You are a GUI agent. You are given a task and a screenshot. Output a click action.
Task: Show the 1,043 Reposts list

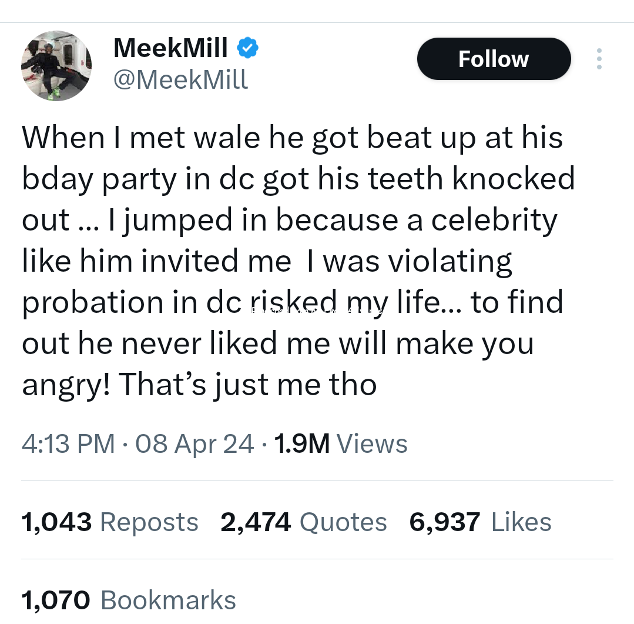click(x=110, y=522)
